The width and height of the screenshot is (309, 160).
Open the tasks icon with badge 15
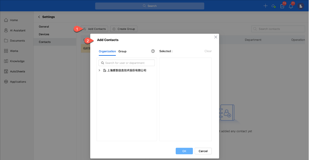point(282,6)
